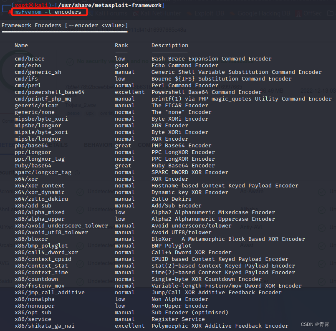Screen dimensions: 336x331
Task: Select the 'php/base64' encoder name
Action: coord(31,146)
